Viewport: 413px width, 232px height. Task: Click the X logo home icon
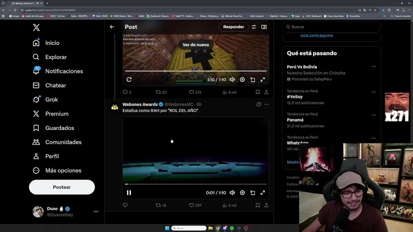36,27
